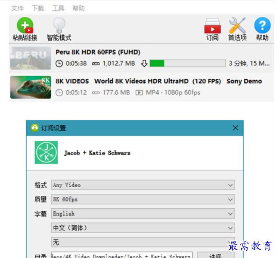Click the 目录 directory path field
This screenshot has width=275, height=258.
122,255
